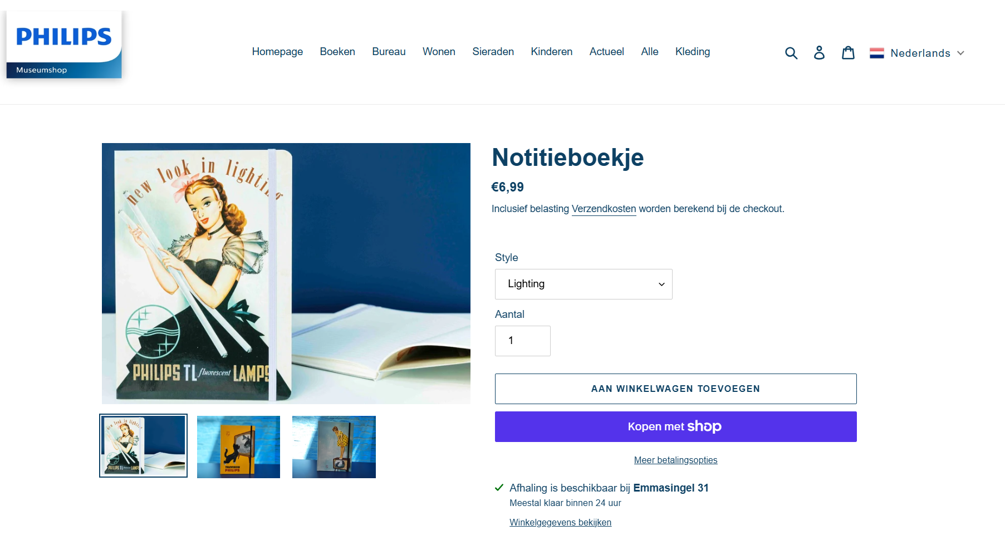Expand the Nederlands country selector
1005x550 pixels.
coord(917,53)
